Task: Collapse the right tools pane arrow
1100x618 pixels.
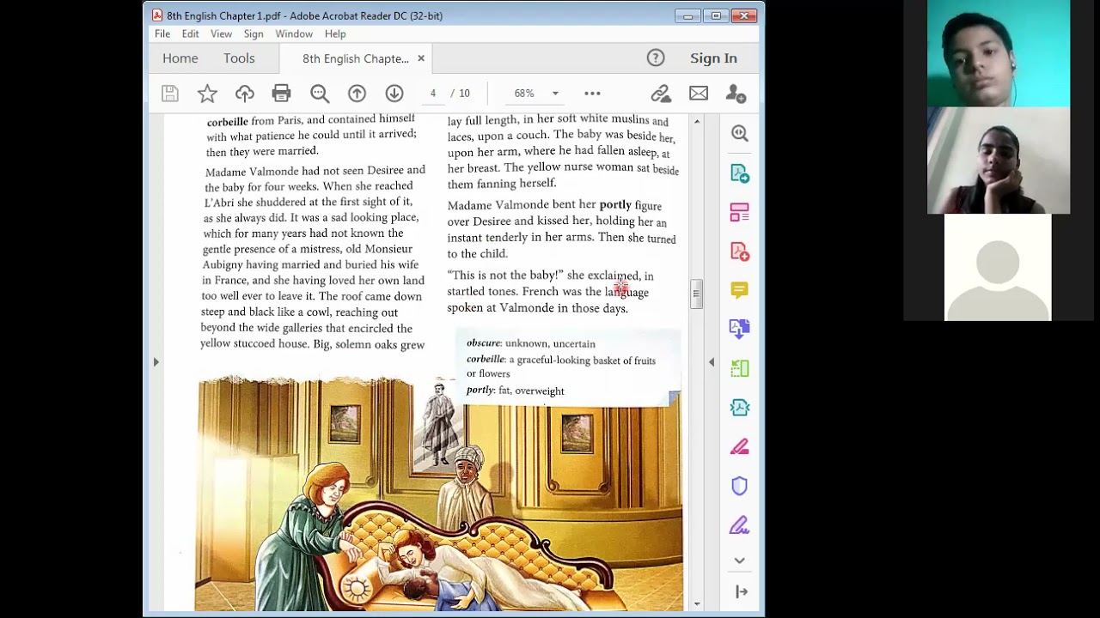Action: 712,362
